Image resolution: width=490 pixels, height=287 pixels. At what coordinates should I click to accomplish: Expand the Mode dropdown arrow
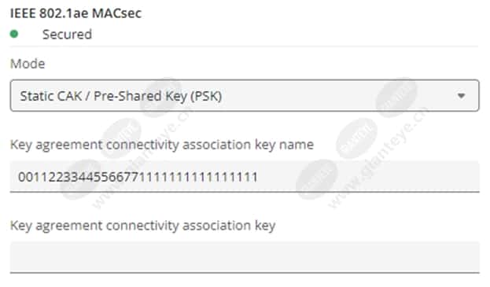pos(461,96)
